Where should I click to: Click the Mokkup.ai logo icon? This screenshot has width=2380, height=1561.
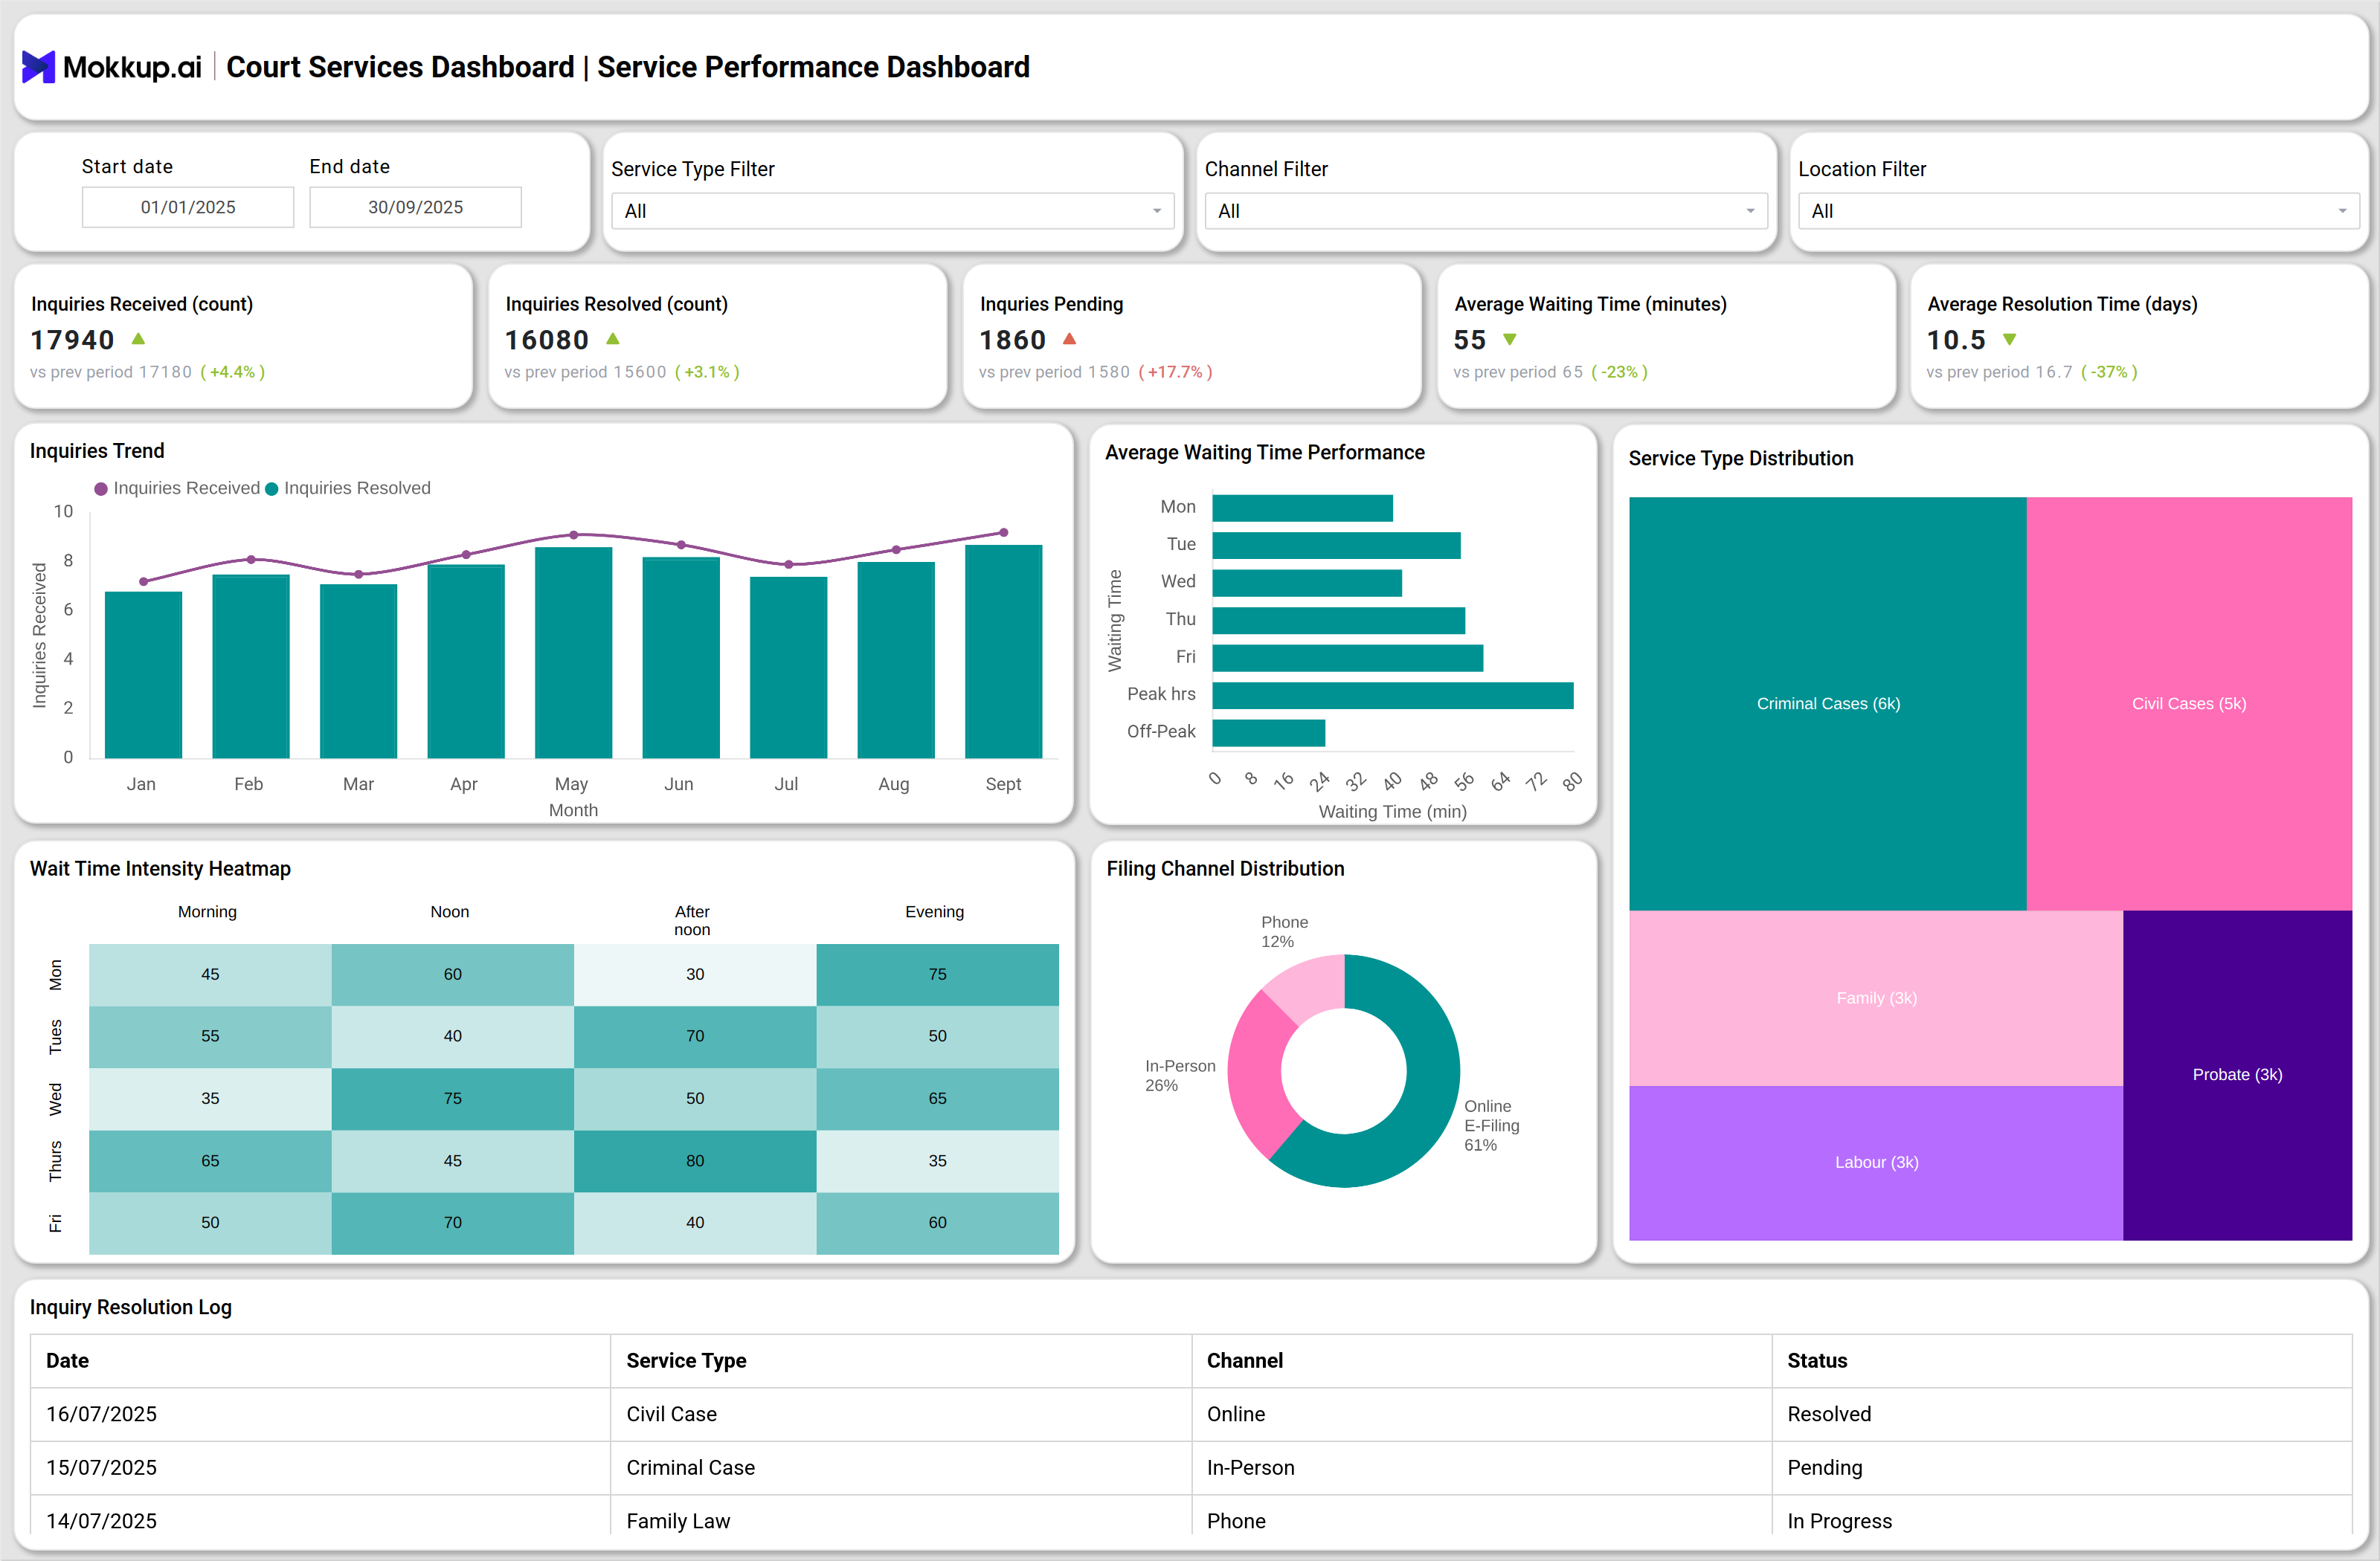tap(38, 67)
